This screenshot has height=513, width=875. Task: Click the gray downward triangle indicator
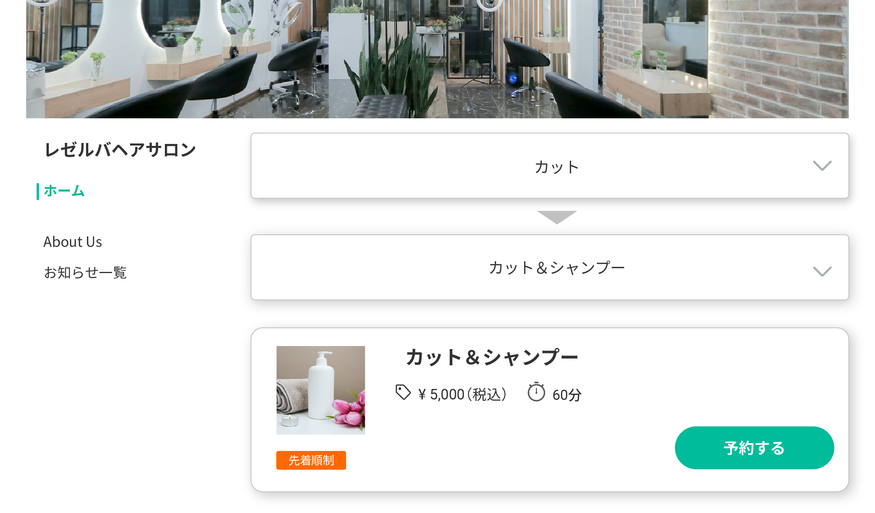click(x=557, y=217)
